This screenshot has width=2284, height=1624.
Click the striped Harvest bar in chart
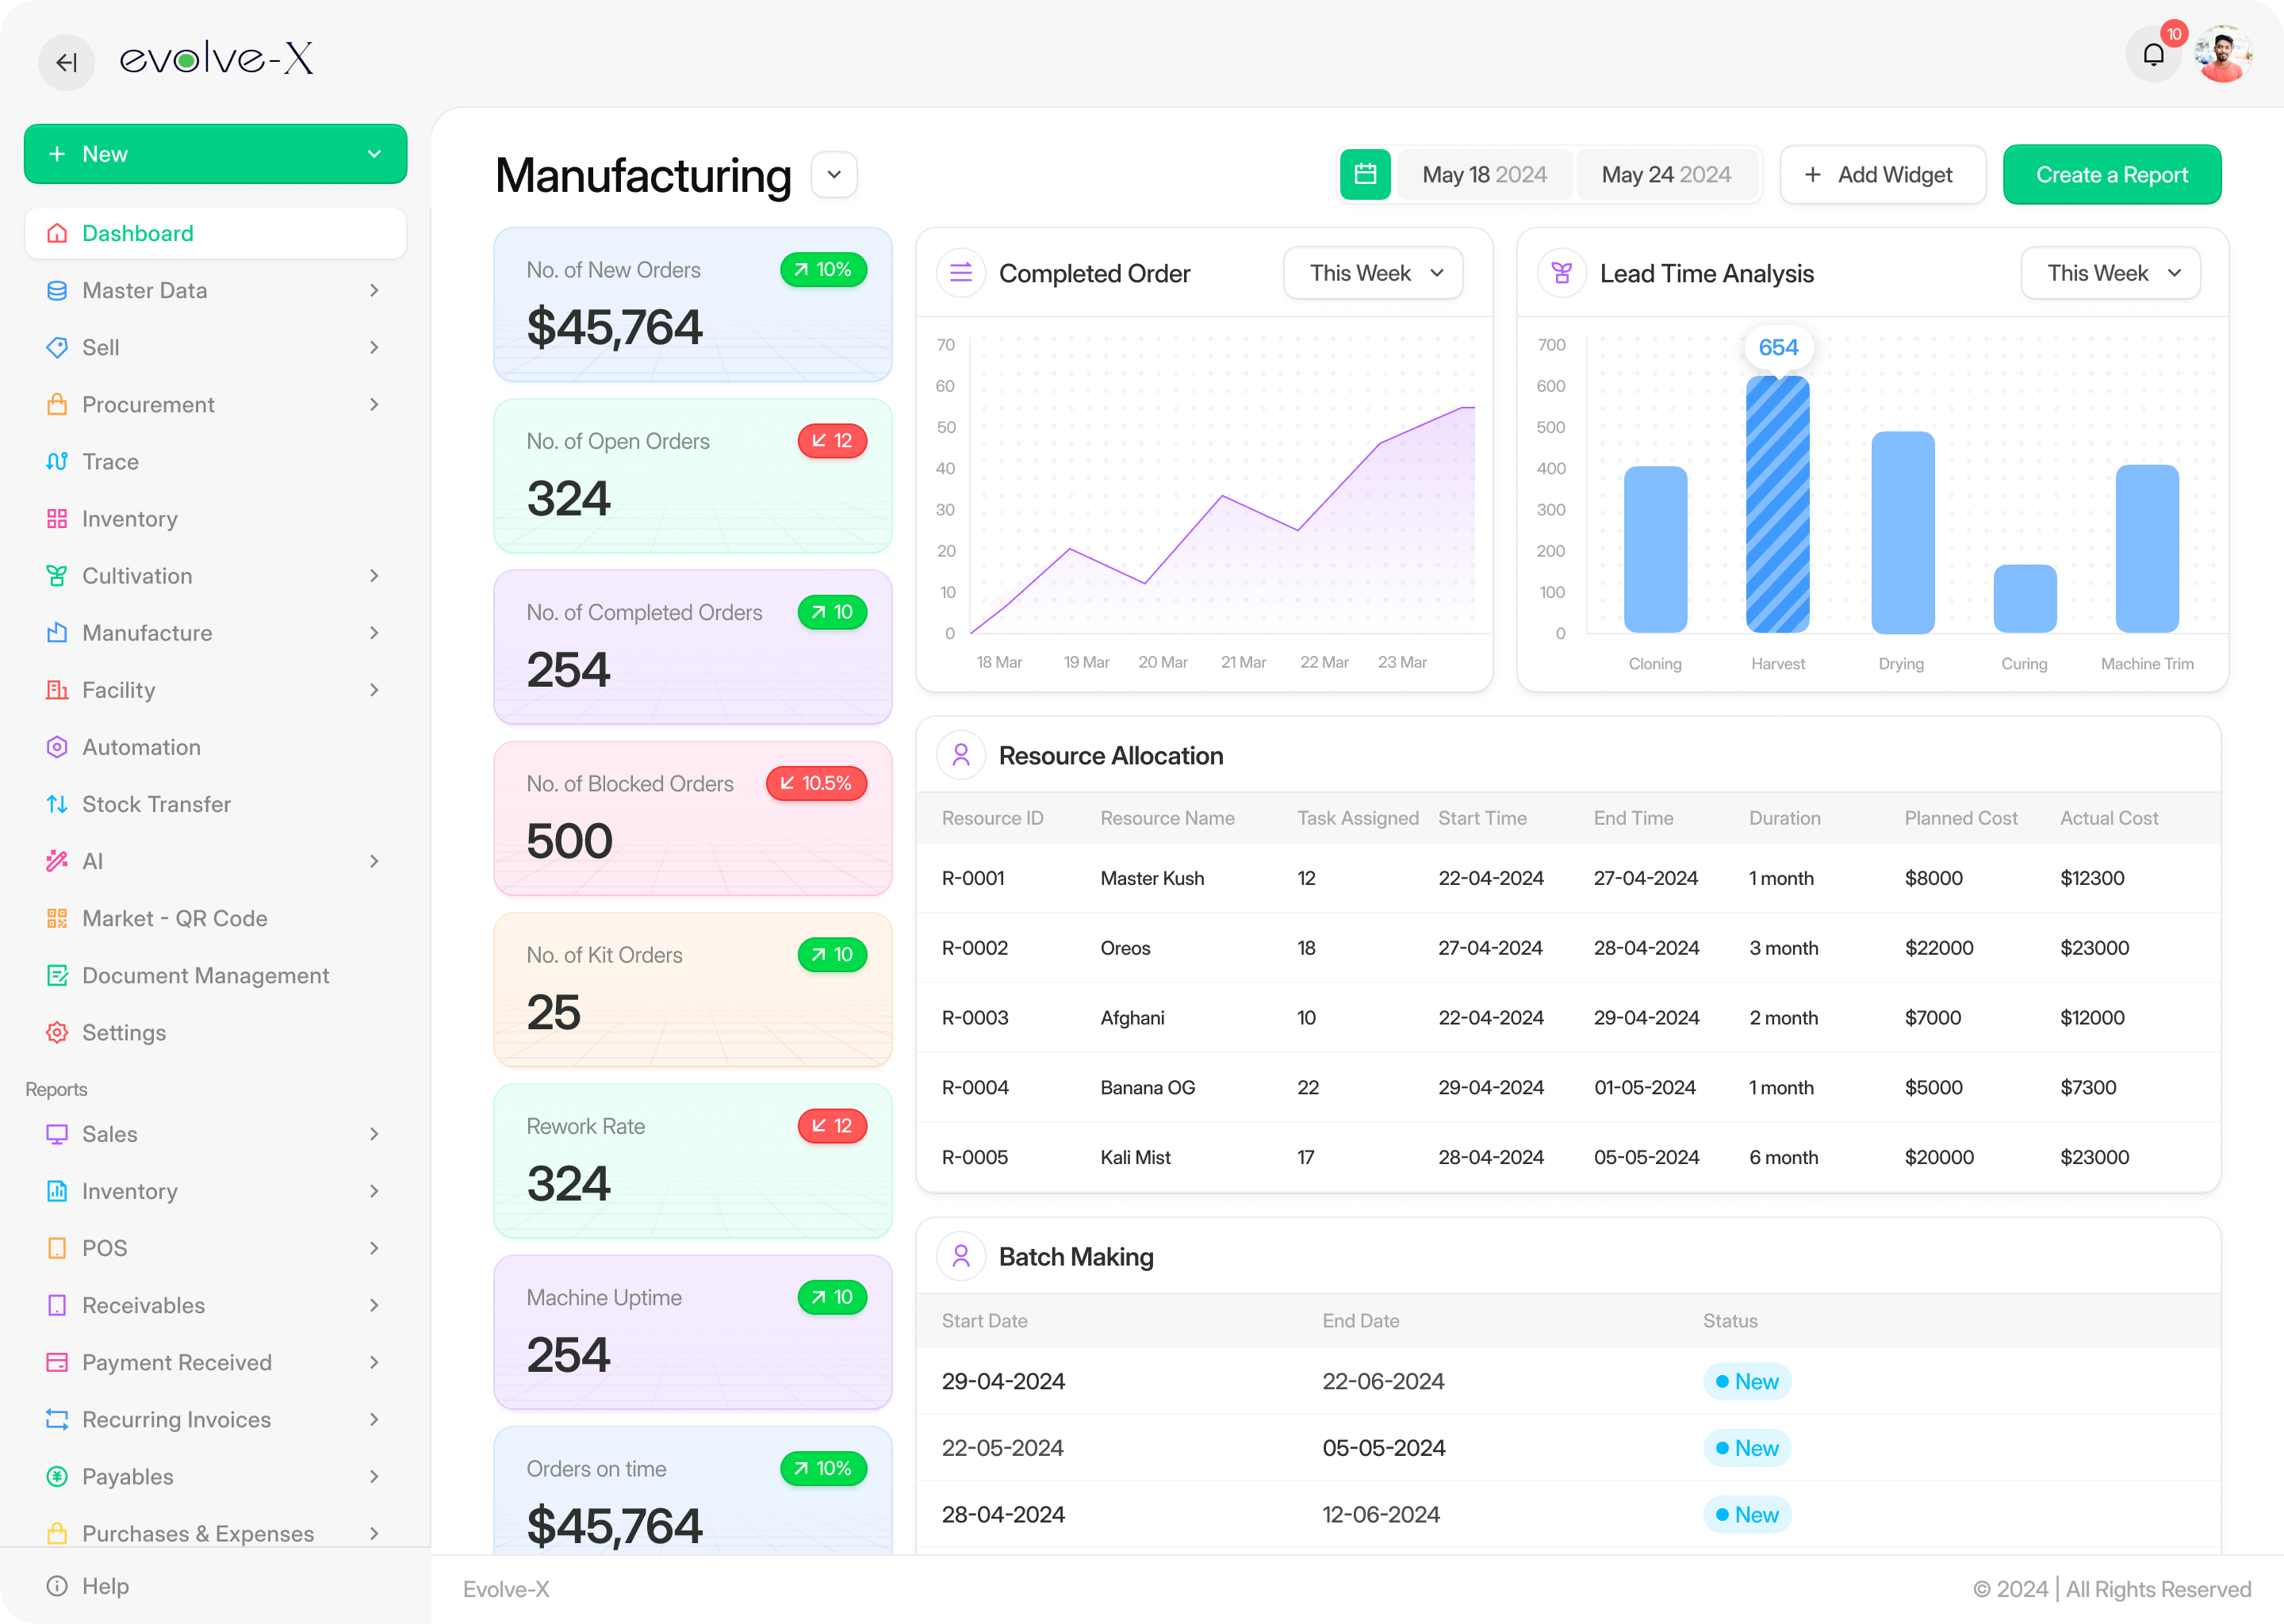click(x=1777, y=505)
